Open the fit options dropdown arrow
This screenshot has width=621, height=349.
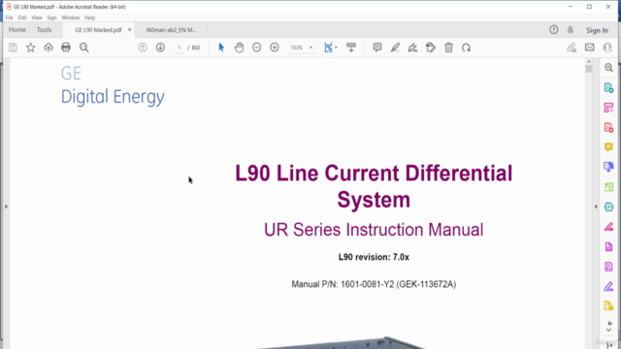pos(336,48)
